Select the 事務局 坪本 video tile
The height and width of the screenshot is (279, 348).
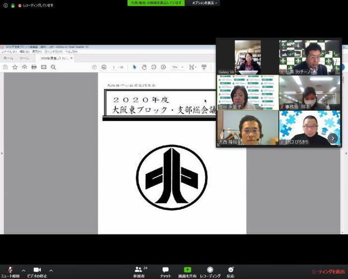pyautogui.click(x=310, y=93)
